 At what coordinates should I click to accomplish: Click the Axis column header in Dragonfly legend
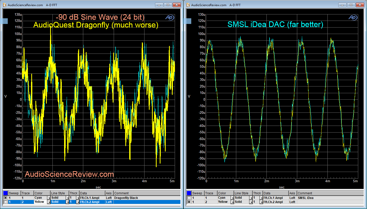pos(109,193)
